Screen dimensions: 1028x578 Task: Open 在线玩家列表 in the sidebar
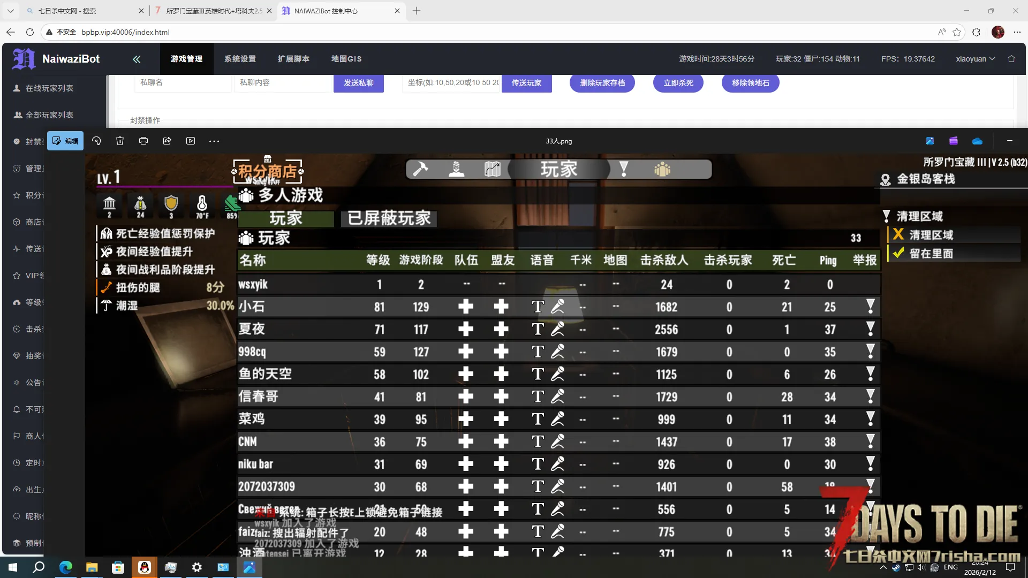tap(49, 88)
